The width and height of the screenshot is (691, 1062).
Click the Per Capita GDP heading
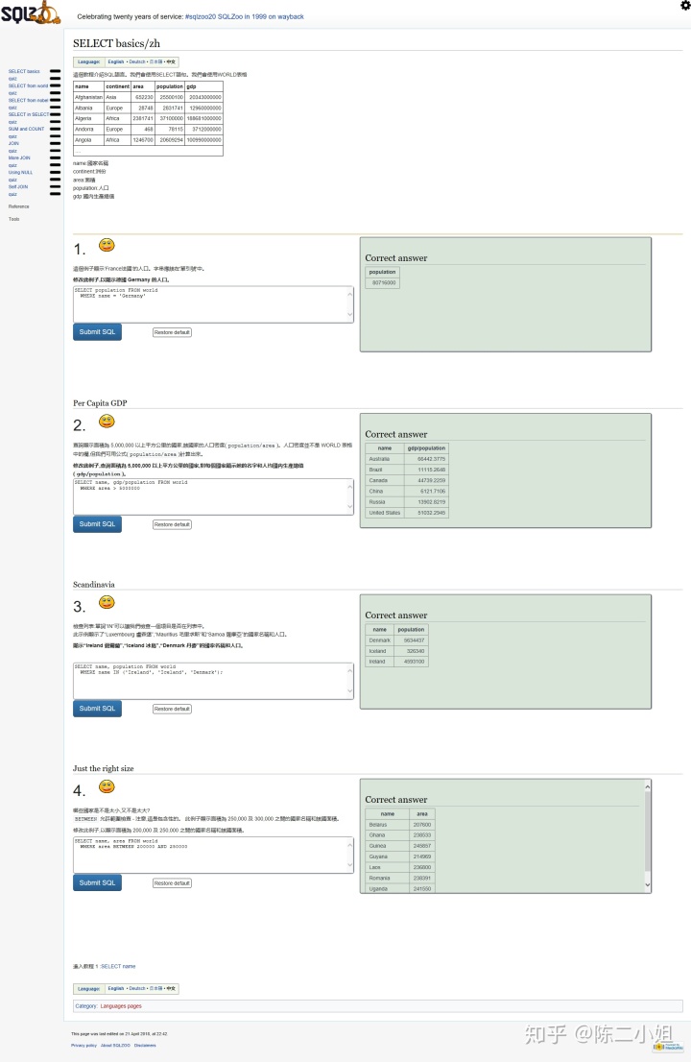coord(100,403)
